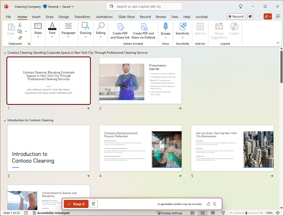Viewport: 284px width, 216px height.
Task: Click the Cut scissors icon
Action: (x=20, y=25)
